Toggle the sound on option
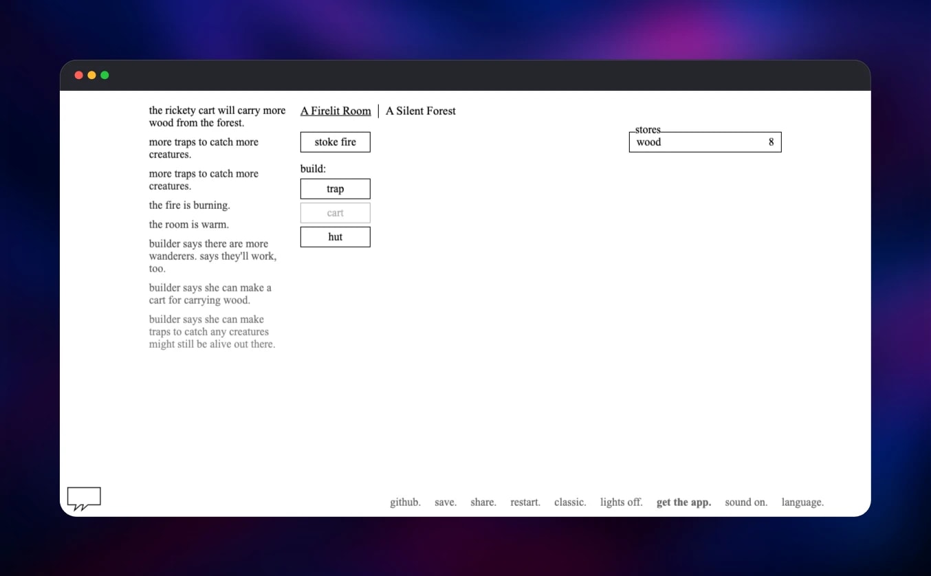The width and height of the screenshot is (931, 576). [x=746, y=502]
